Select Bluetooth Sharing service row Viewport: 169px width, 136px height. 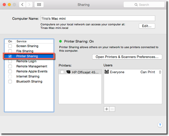29,81
